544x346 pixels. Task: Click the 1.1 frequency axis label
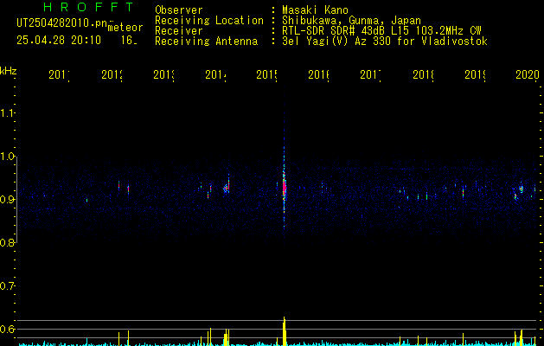(7, 112)
